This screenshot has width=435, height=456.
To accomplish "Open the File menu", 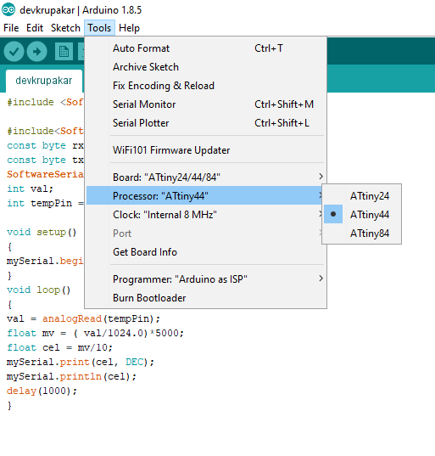I will click(x=11, y=28).
